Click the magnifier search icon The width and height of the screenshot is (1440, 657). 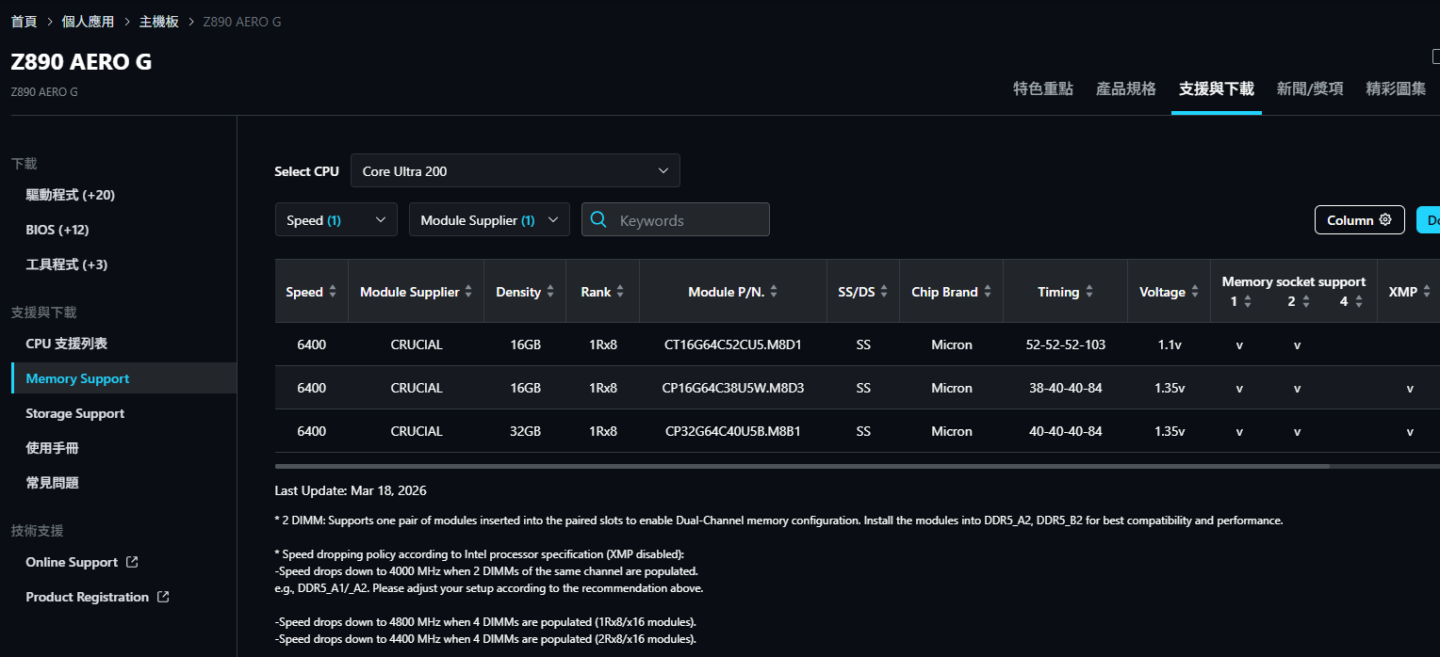(598, 219)
